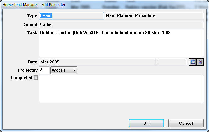Click the Animal field containing Callie
This screenshot has width=209, height=132.
tap(121, 25)
